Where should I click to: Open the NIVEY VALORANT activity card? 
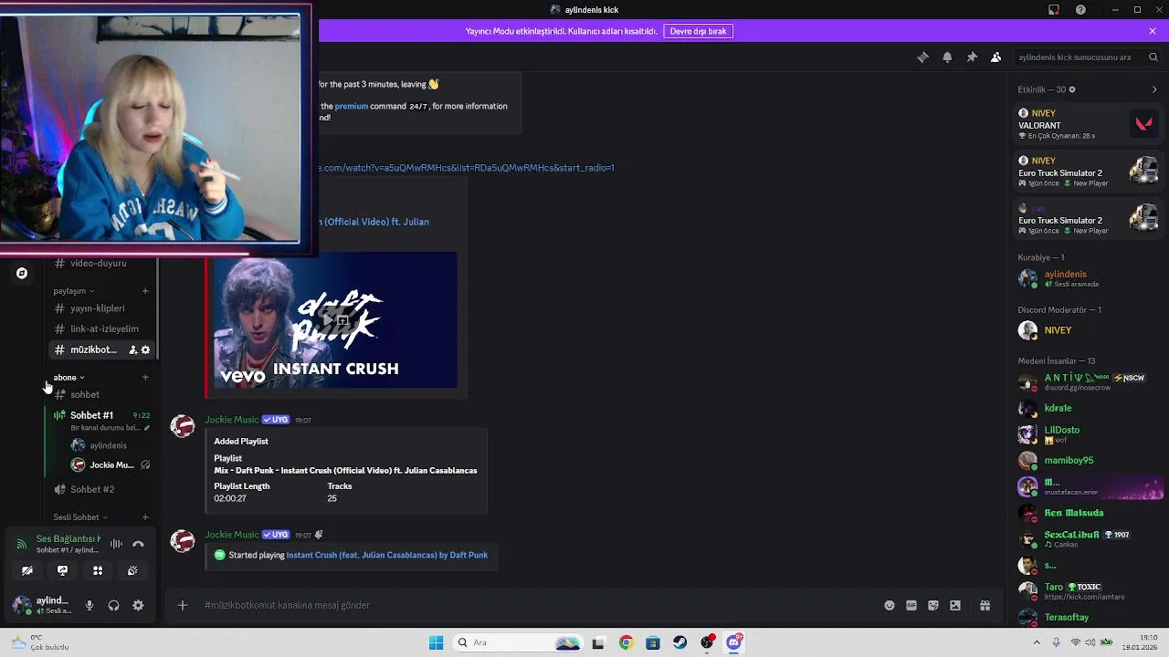coord(1088,124)
